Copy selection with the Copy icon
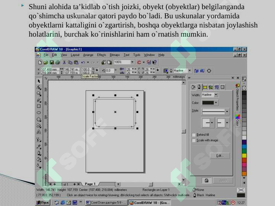The height and width of the screenshot is (206, 275). click(70, 62)
